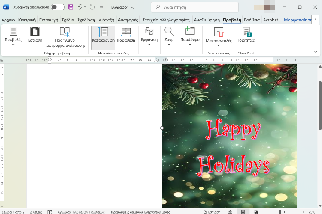322x214 pixels.
Task: Open the Μορφοποίηση contextual tab
Action: click(298, 20)
